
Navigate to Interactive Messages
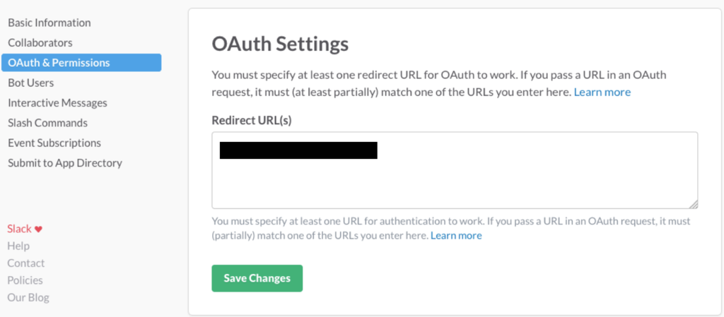pos(58,103)
